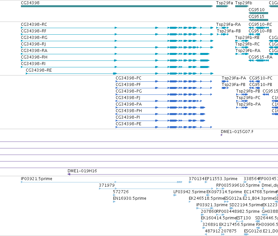Click the CG9510-RB transcript label
The height and width of the screenshot is (236, 278).
260,31
